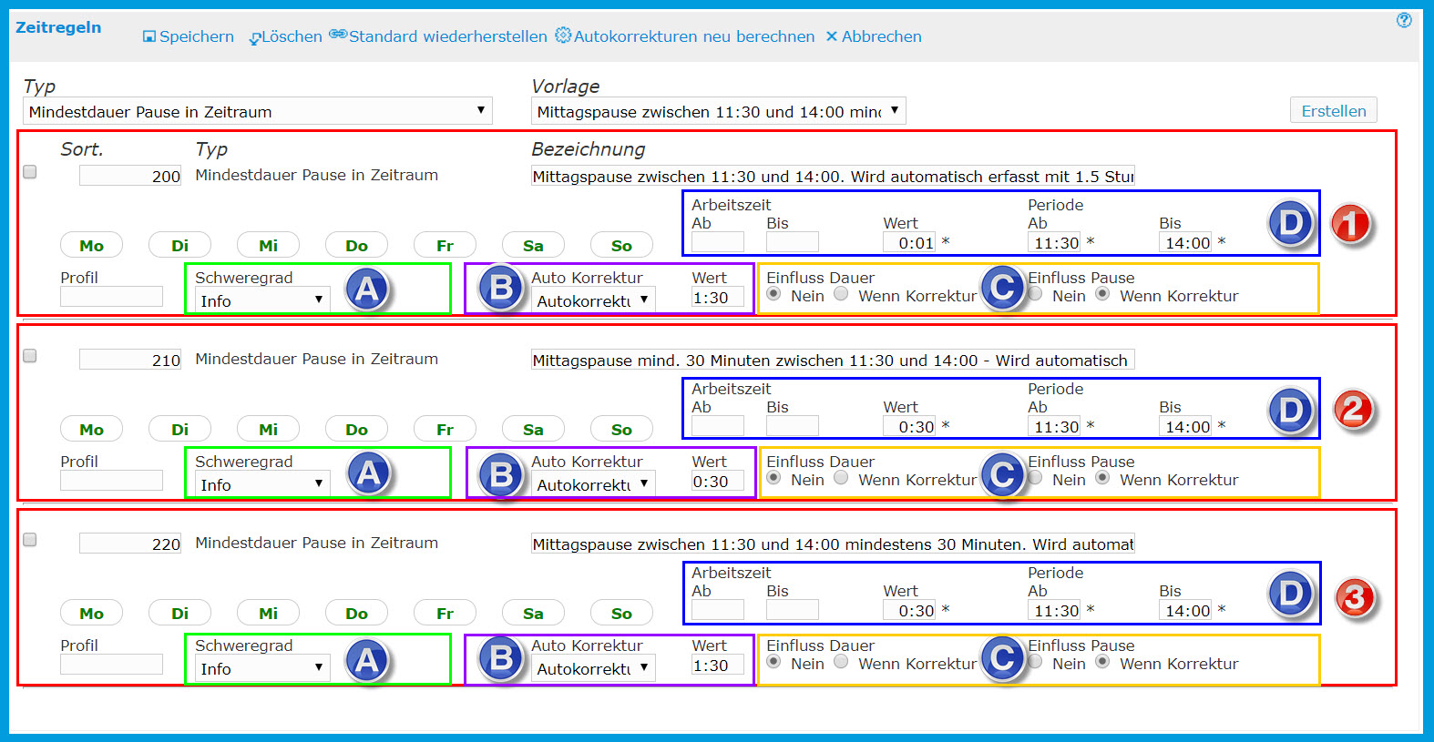Click the Standard wiederherstellen link icon
The width and height of the screenshot is (1434, 742).
338,35
